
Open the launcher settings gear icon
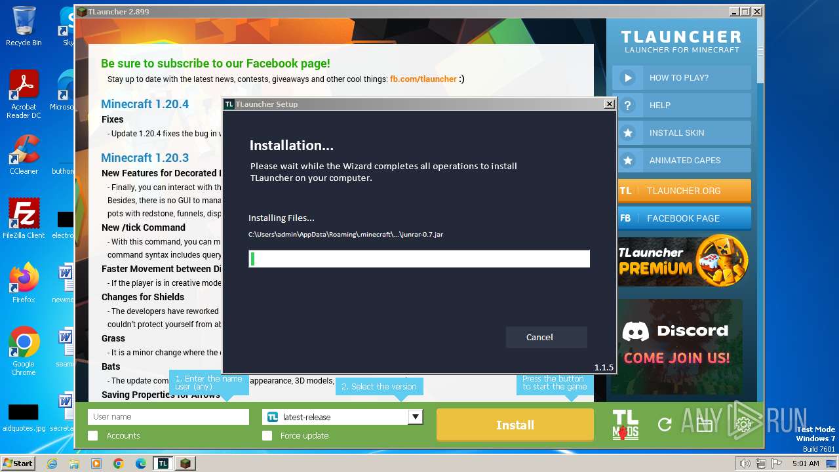click(x=743, y=425)
